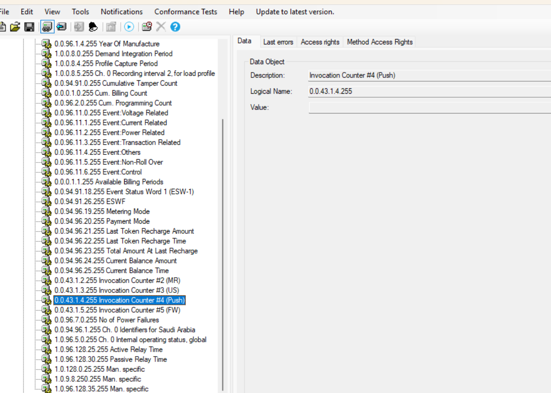Click the black bell notifications icon

[x=93, y=27]
